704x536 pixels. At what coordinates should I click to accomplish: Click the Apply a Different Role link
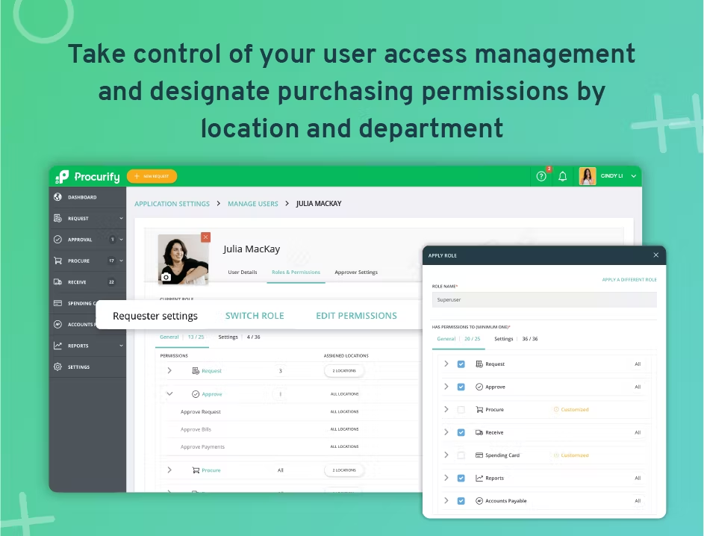pyautogui.click(x=629, y=280)
